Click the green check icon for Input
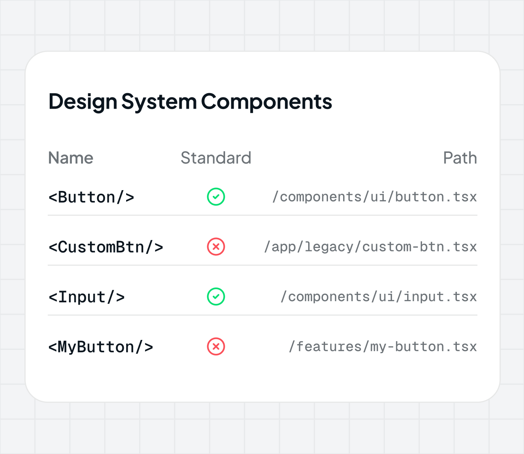 click(x=216, y=297)
